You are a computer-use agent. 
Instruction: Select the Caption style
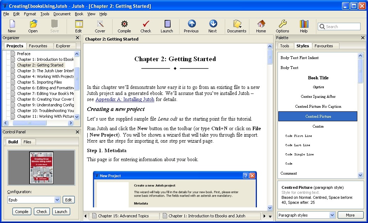[318, 87]
